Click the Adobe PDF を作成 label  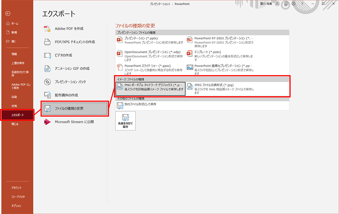(69, 29)
